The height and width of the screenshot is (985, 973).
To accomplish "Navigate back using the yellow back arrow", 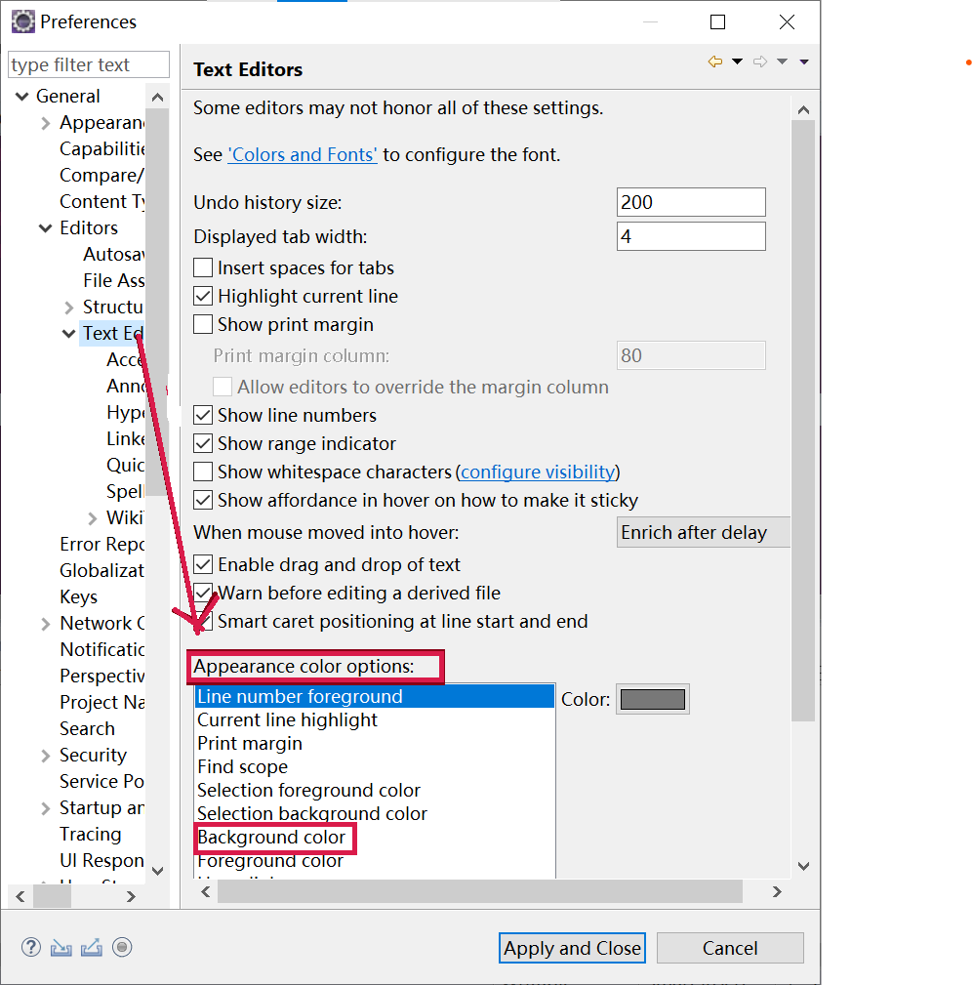I will pos(714,61).
